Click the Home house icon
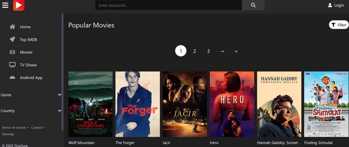This screenshot has height=147, width=349. point(13,27)
